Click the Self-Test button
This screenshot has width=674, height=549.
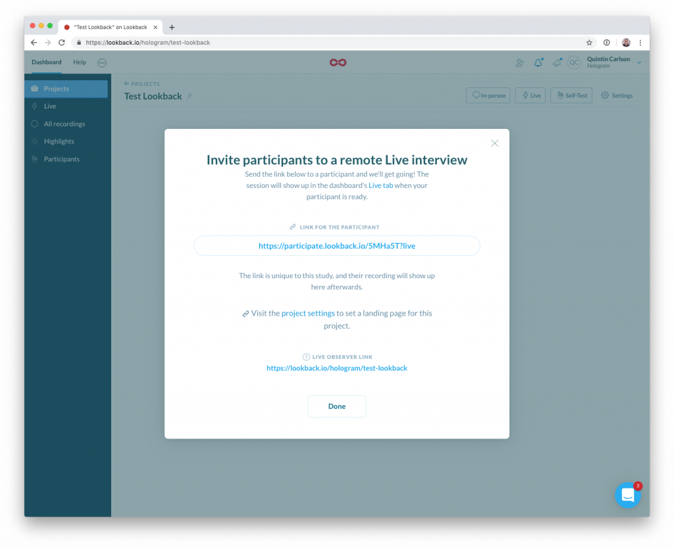[571, 95]
